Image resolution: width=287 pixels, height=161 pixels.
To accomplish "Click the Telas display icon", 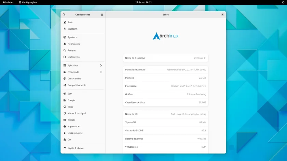I will point(65,107).
